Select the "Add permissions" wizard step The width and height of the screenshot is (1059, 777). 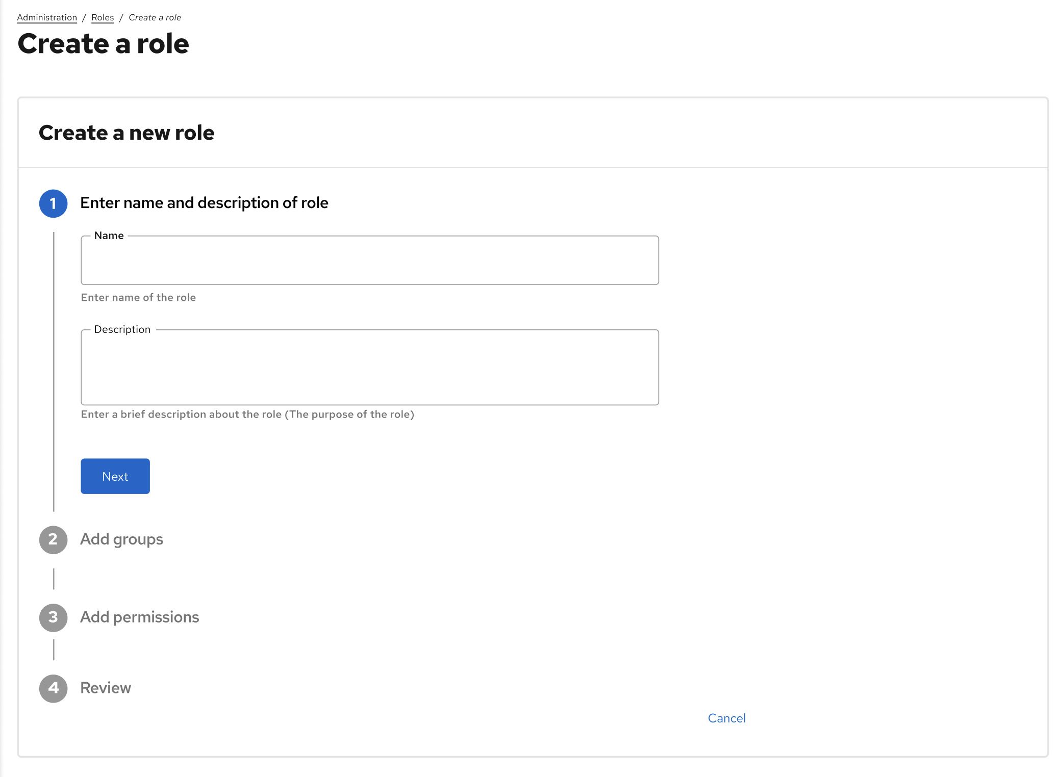coord(139,617)
